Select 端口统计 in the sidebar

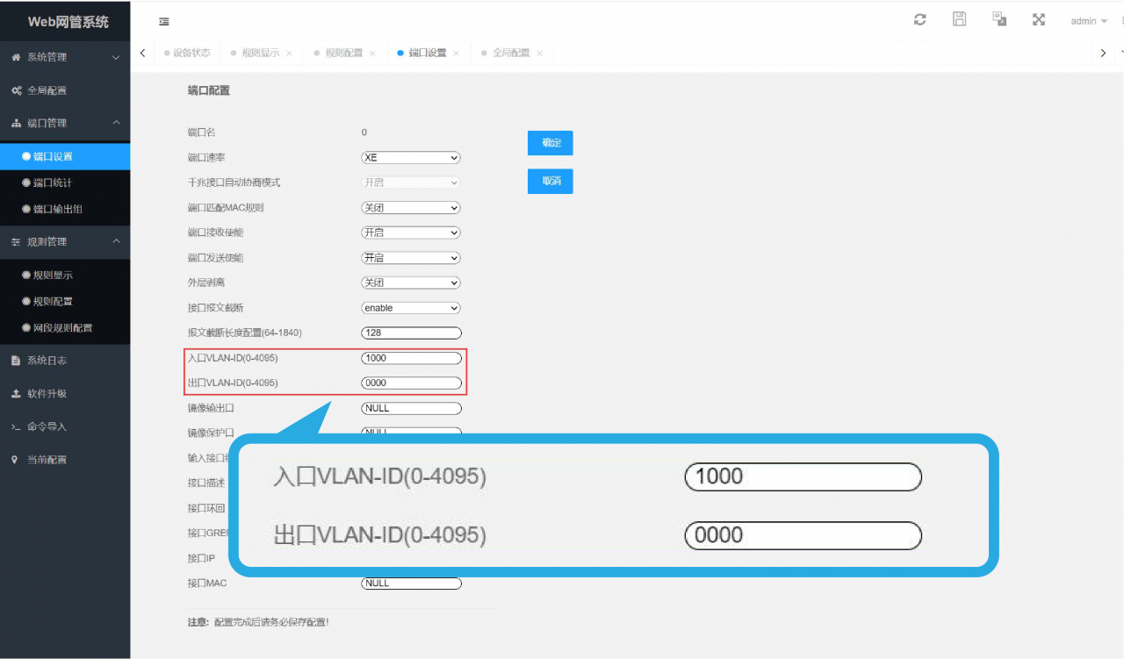pyautogui.click(x=65, y=183)
